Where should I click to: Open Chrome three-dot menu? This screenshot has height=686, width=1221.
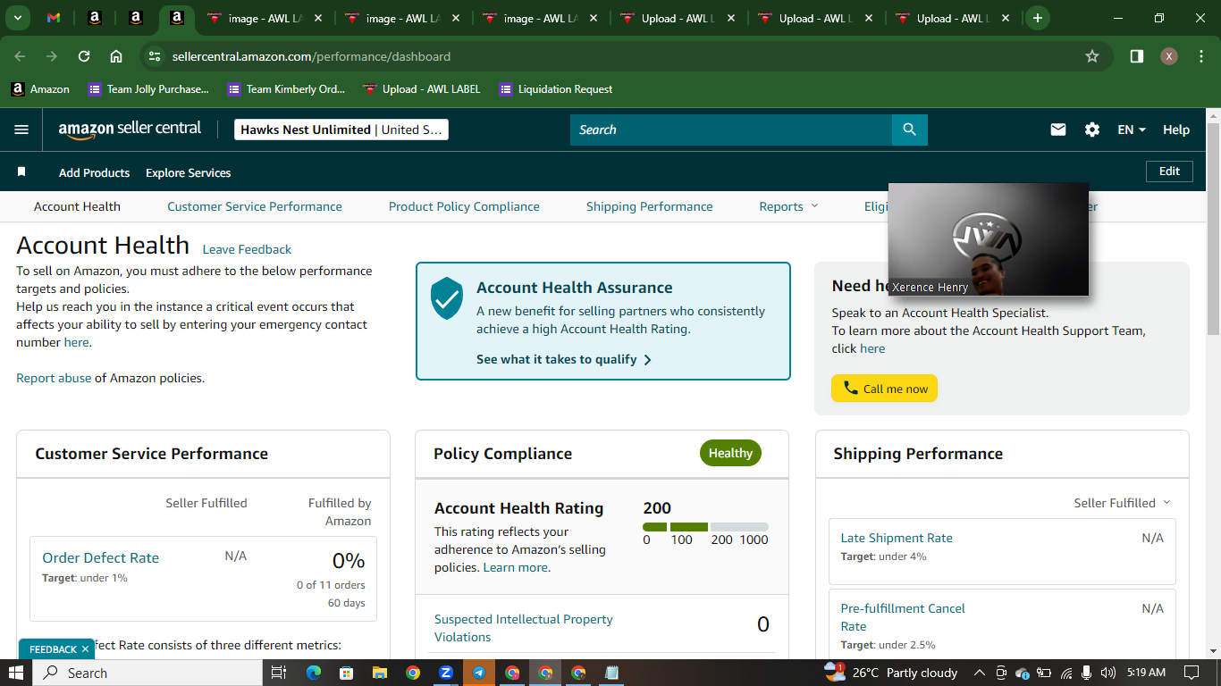pos(1200,56)
